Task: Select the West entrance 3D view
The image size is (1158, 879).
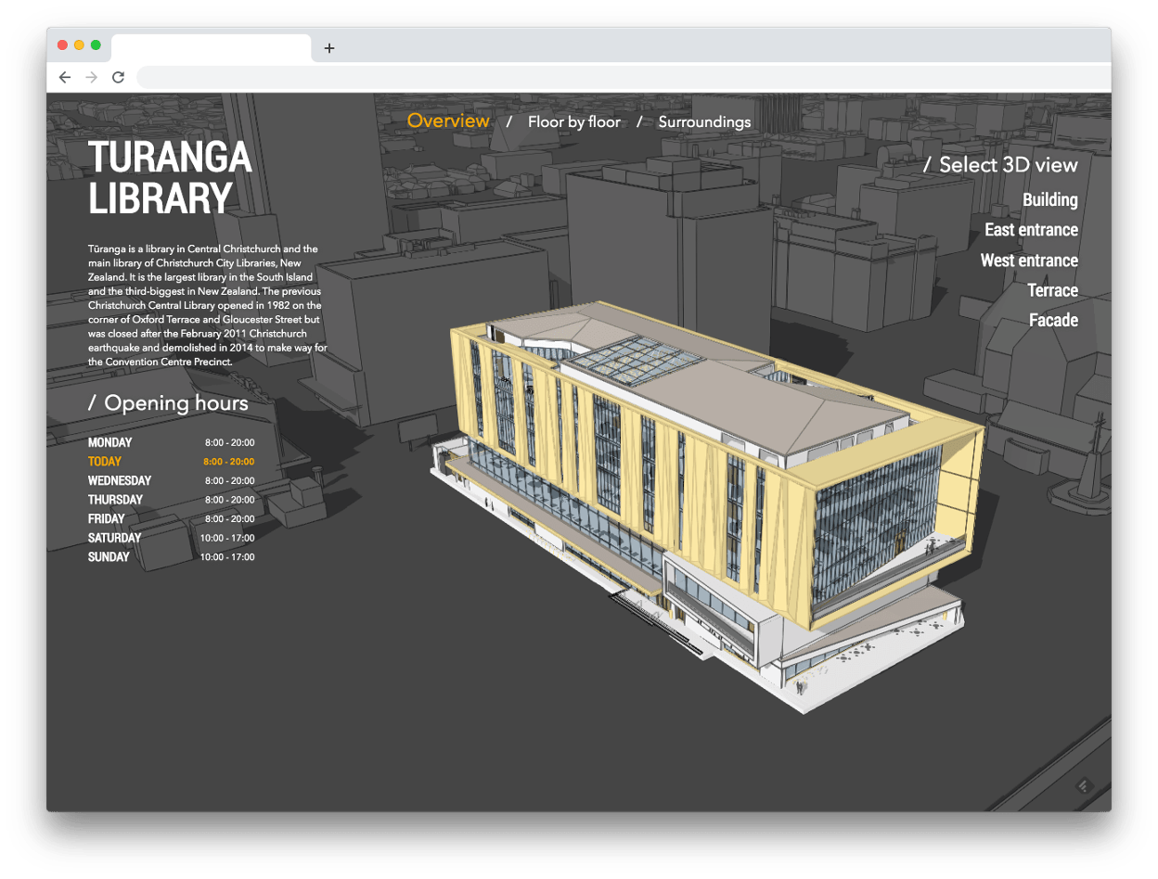Action: [x=1029, y=260]
